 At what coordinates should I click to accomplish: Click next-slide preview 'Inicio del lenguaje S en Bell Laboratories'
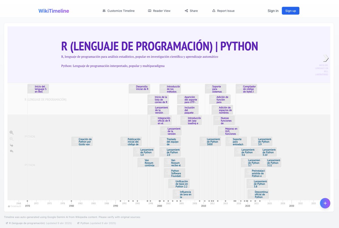pos(322,70)
